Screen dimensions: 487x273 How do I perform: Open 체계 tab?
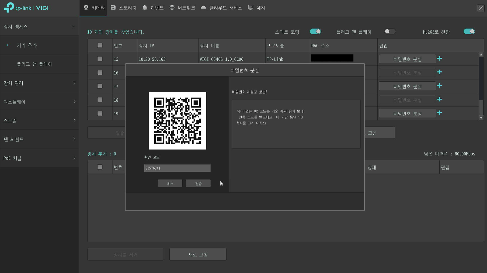257,8
